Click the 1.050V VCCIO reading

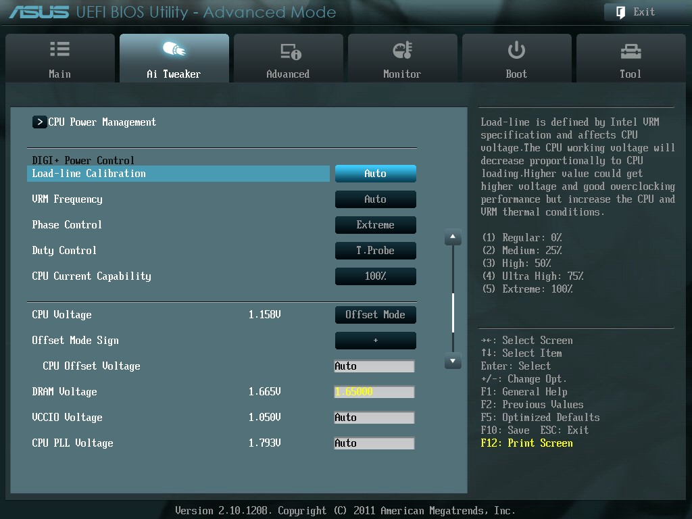(x=264, y=417)
